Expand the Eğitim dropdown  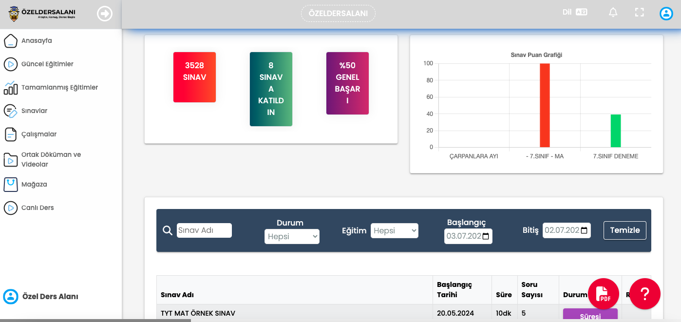pyautogui.click(x=394, y=230)
